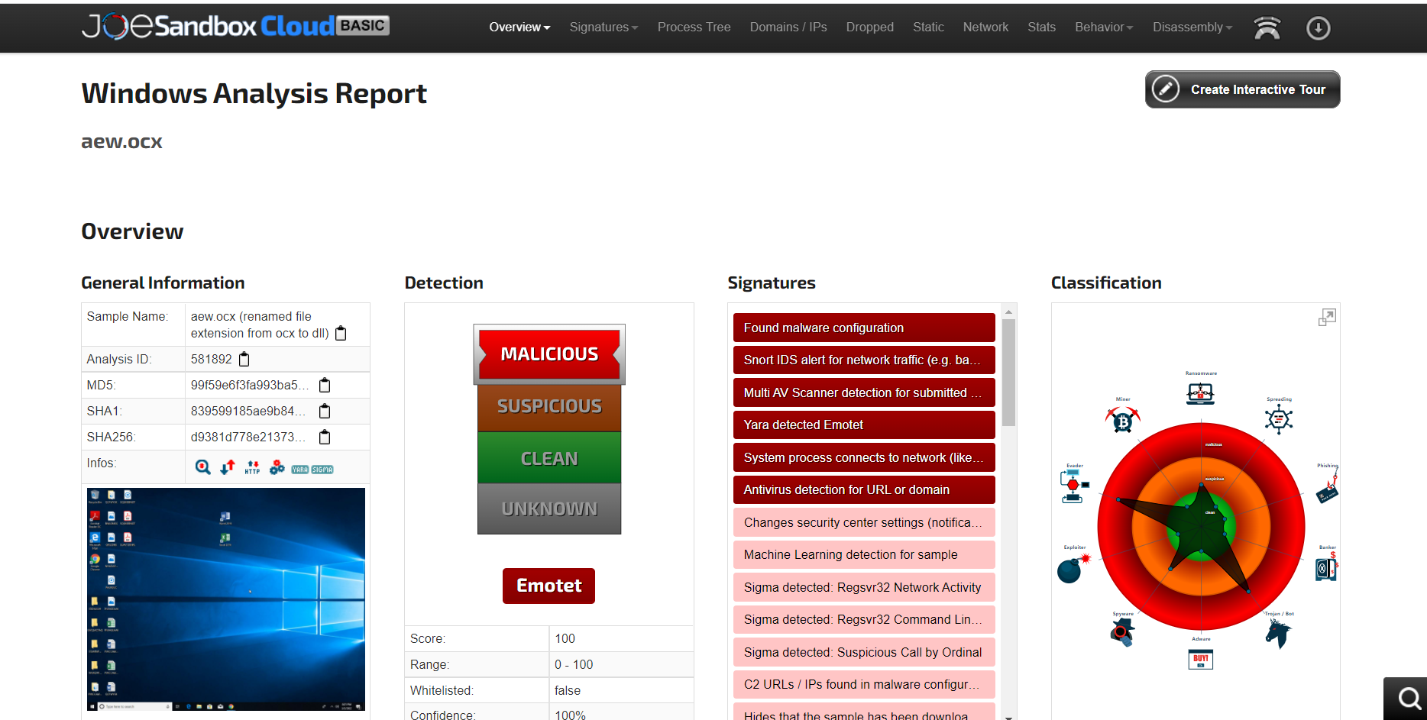Copy the MD5 hash with clipboard icon
1427x720 pixels.
[325, 385]
